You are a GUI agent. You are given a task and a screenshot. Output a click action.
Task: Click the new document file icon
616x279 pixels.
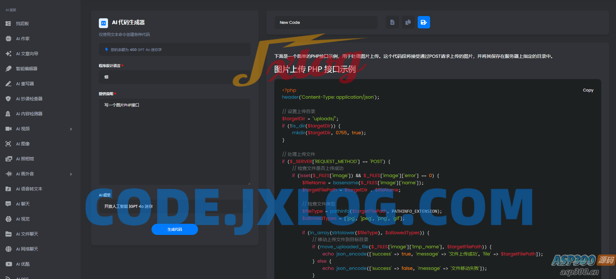[x=392, y=23]
